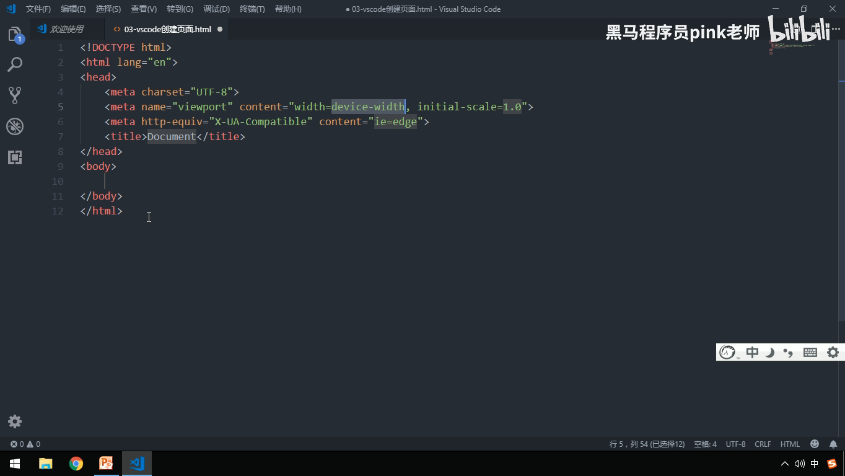The width and height of the screenshot is (845, 476).
Task: Change language mode HTML in status bar
Action: (790, 444)
